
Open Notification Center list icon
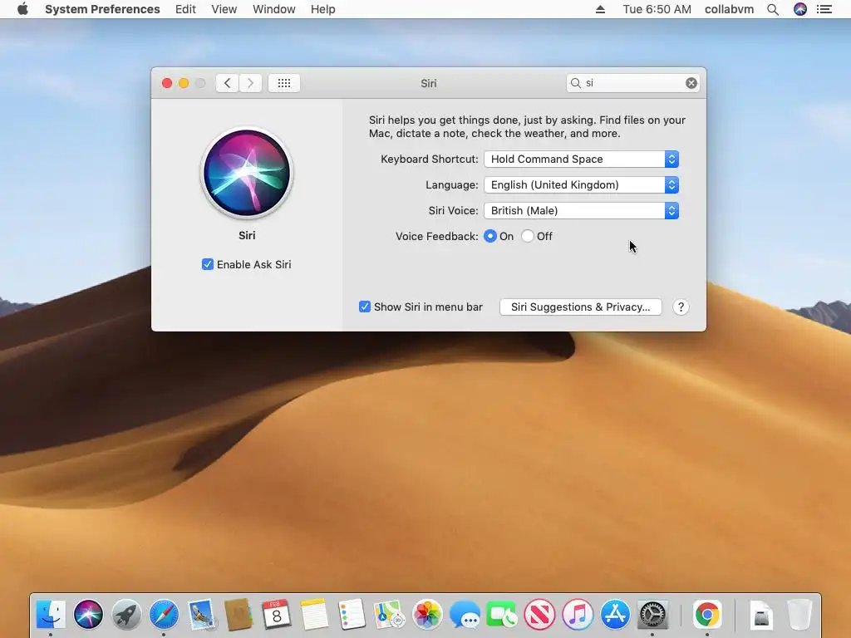tap(824, 9)
